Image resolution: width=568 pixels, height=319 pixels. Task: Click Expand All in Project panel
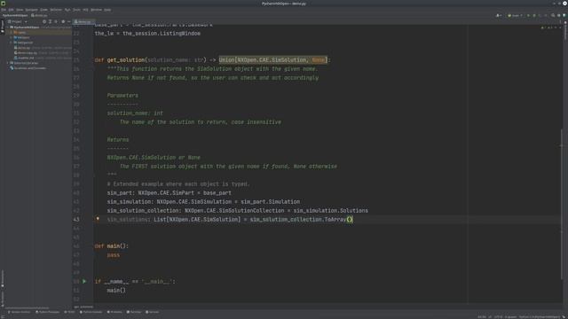coord(50,21)
